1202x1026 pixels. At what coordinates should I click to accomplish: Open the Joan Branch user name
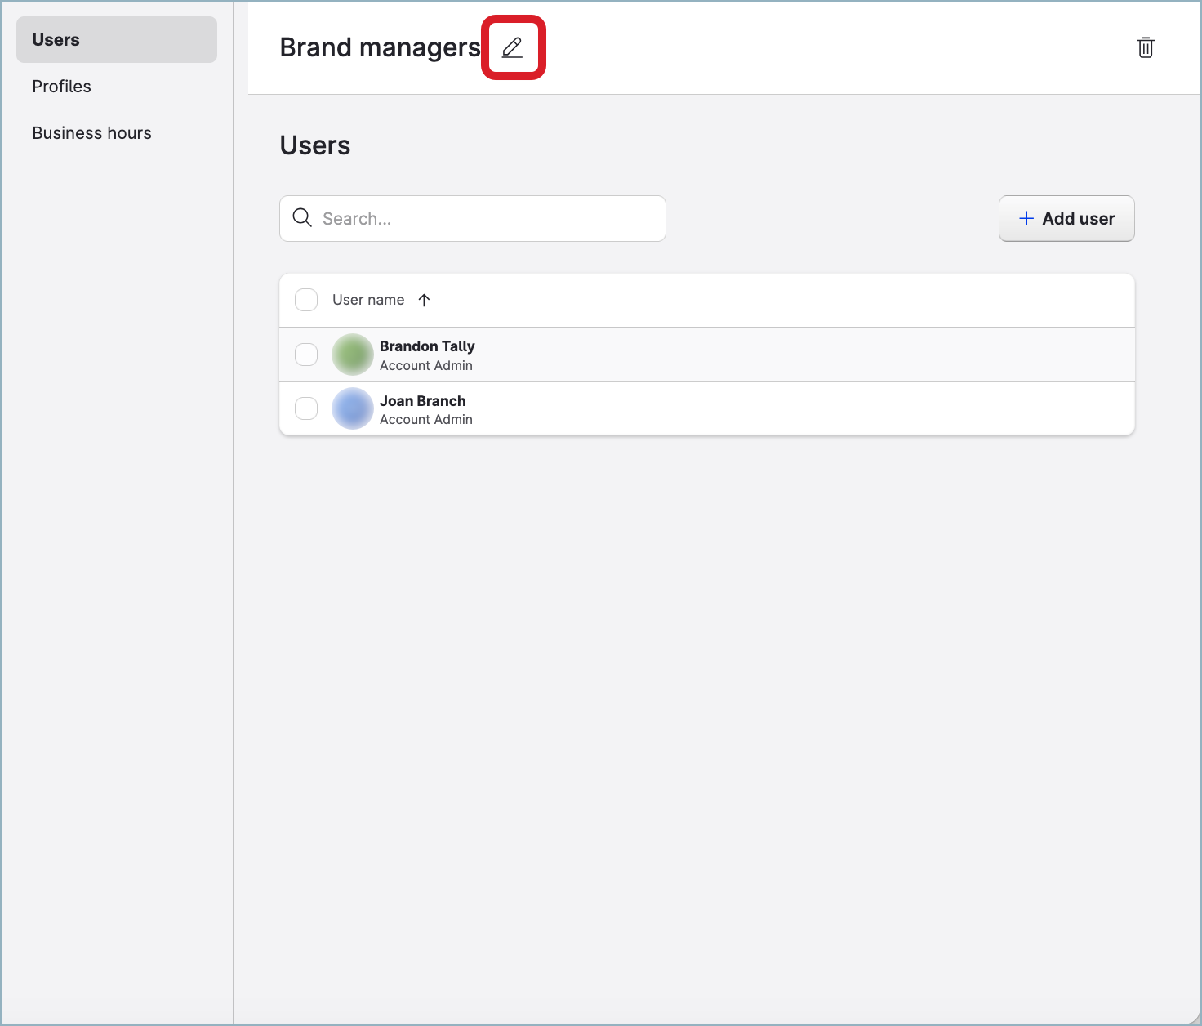423,401
